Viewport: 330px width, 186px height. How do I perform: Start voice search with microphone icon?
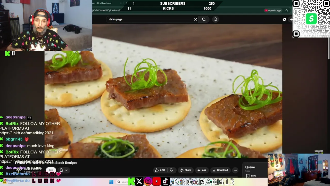point(216,19)
